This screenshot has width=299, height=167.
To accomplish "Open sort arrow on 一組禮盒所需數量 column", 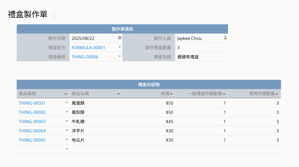I will [224, 94].
